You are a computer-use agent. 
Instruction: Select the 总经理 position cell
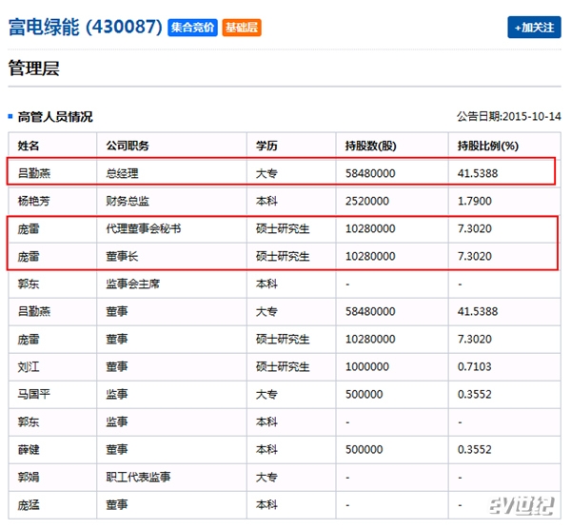pyautogui.click(x=122, y=173)
